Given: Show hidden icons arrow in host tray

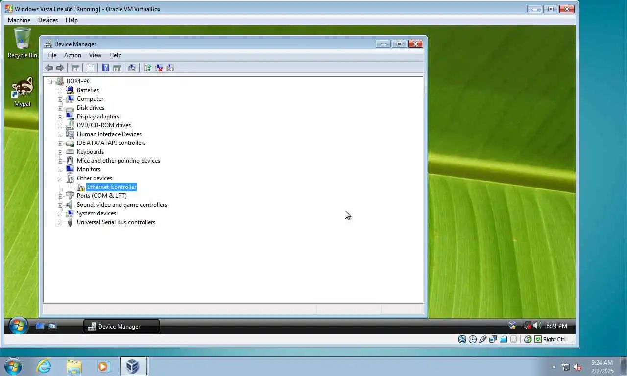Looking at the screenshot, I should coord(554,367).
